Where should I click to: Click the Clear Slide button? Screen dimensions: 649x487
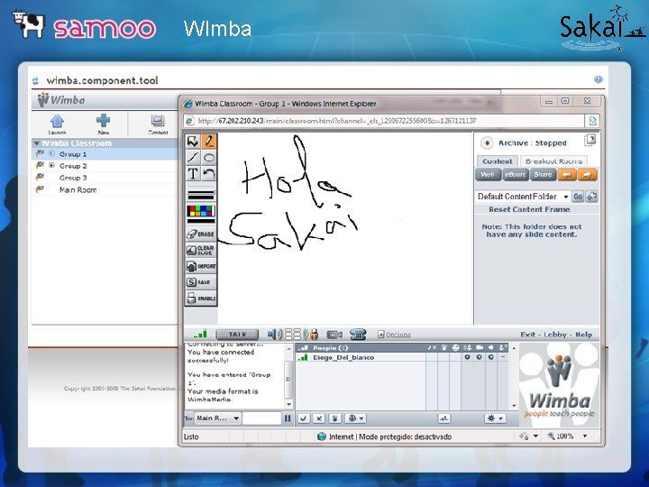(x=201, y=250)
